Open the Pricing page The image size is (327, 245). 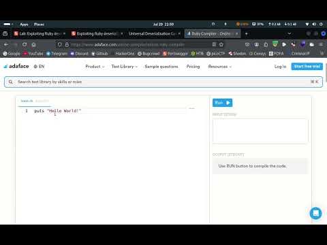pyautogui.click(x=193, y=67)
